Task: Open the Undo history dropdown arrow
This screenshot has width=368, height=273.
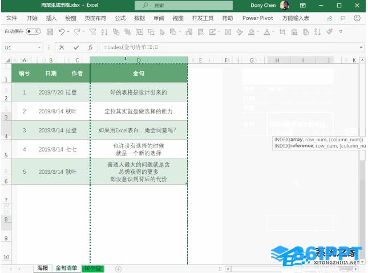Action: click(68, 31)
